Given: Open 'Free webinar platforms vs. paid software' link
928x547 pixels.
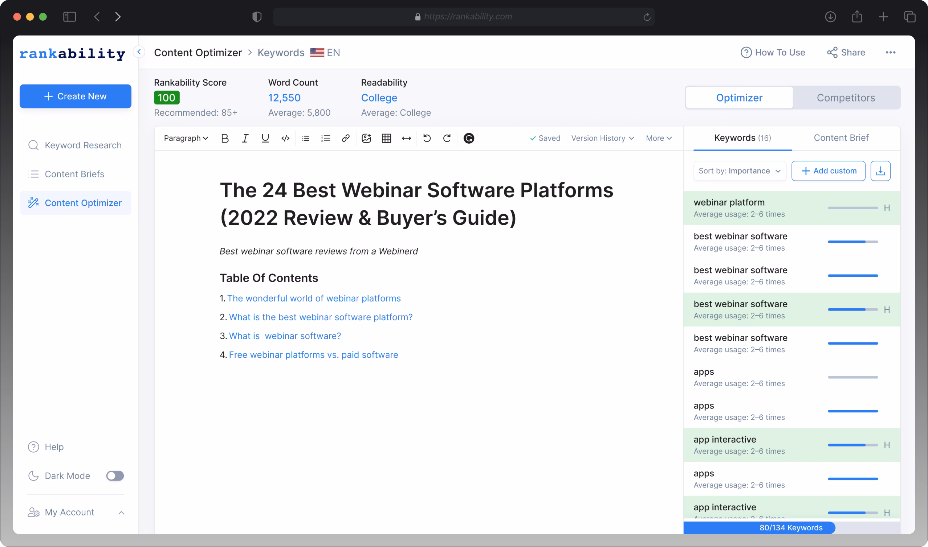Looking at the screenshot, I should [313, 355].
